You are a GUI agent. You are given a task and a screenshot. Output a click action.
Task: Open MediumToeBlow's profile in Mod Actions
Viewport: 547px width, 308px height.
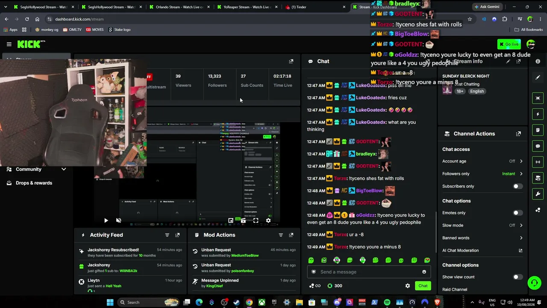coord(245,255)
